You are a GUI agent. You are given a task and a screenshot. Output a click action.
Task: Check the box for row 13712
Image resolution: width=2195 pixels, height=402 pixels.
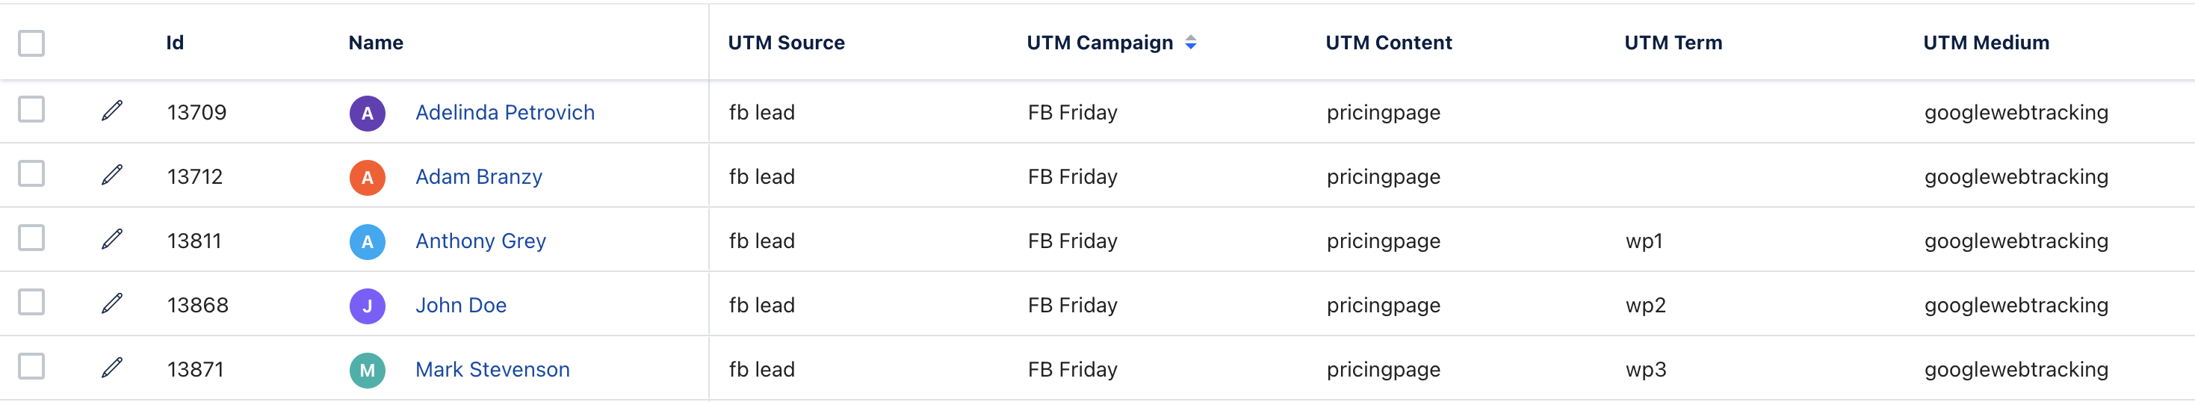(x=31, y=174)
